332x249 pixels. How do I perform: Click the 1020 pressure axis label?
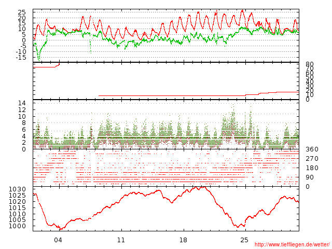tap(17, 202)
